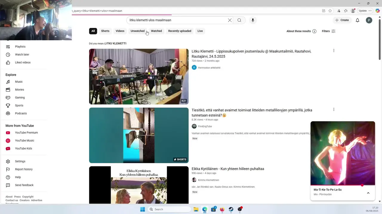Click the miniplayer video Ma-Ti-Ke-To-Pe-La-Su
This screenshot has height=214, width=382.
click(343, 153)
